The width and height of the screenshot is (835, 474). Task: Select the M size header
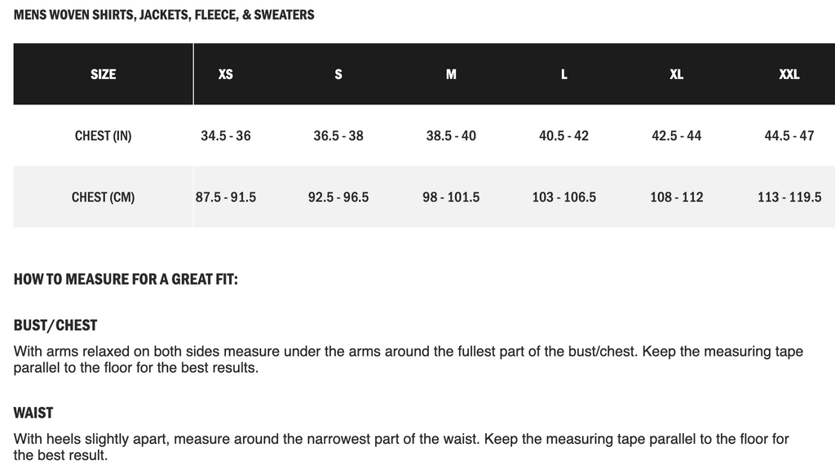451,74
